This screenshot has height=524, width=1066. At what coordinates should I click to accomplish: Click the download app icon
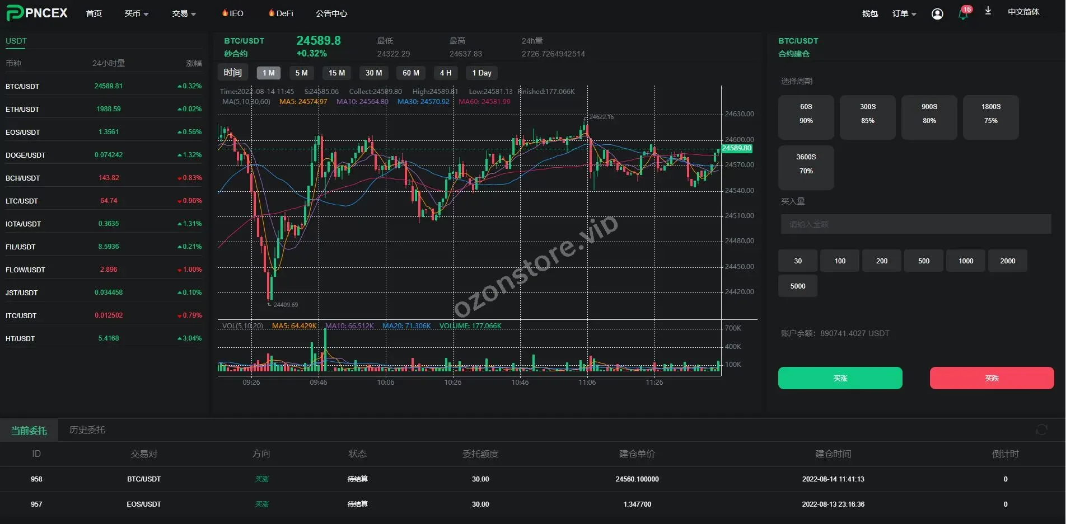pyautogui.click(x=988, y=11)
